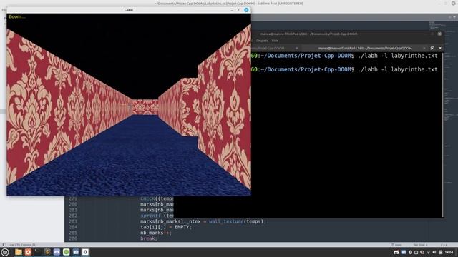Open the battery tray icon
Screen dimensions: 458x257
[x=441, y=252]
